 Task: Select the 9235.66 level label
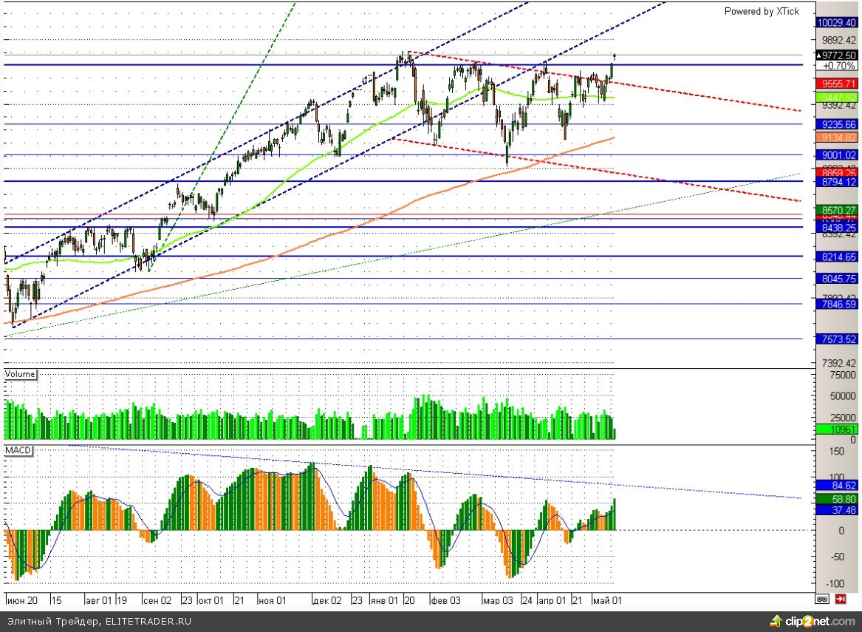837,124
